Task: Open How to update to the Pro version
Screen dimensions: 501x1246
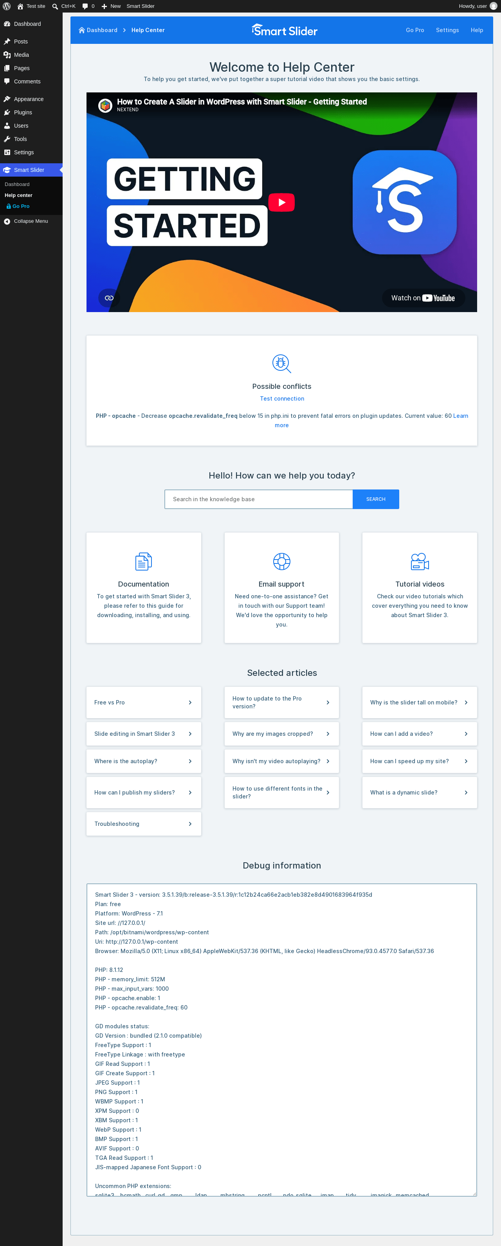Action: tap(281, 702)
